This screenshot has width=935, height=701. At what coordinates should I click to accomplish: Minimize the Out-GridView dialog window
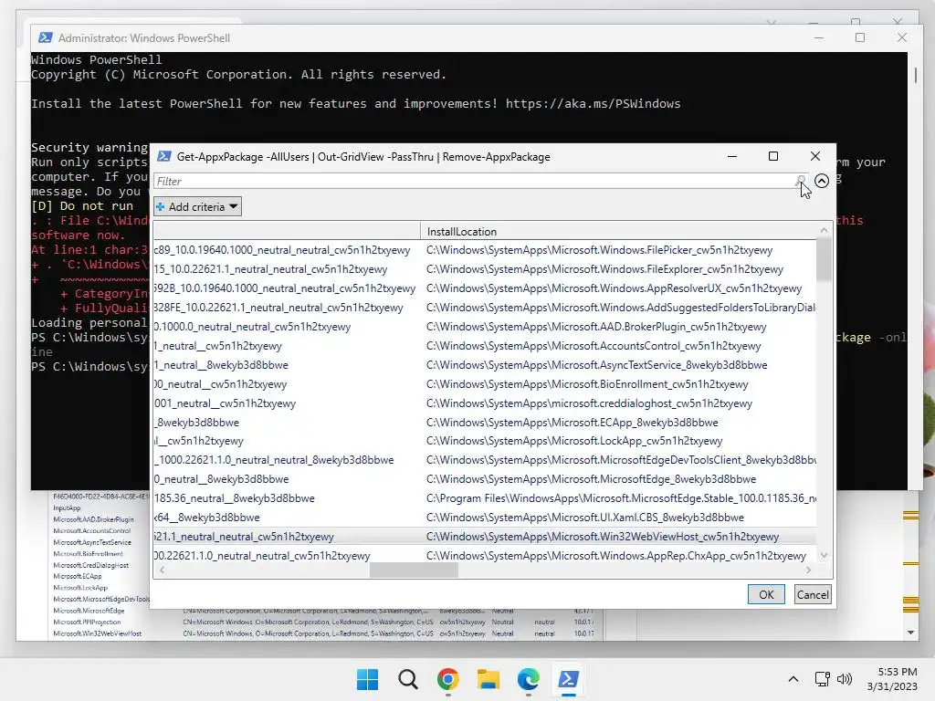coord(732,156)
